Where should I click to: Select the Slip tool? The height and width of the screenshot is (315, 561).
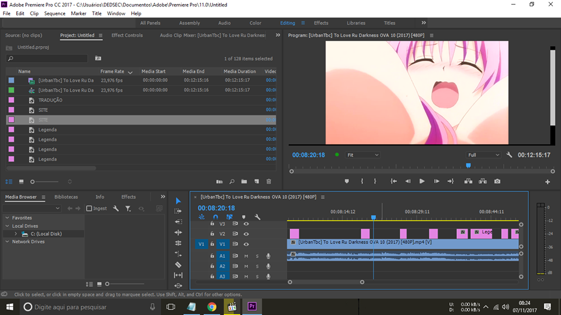pyautogui.click(x=178, y=275)
